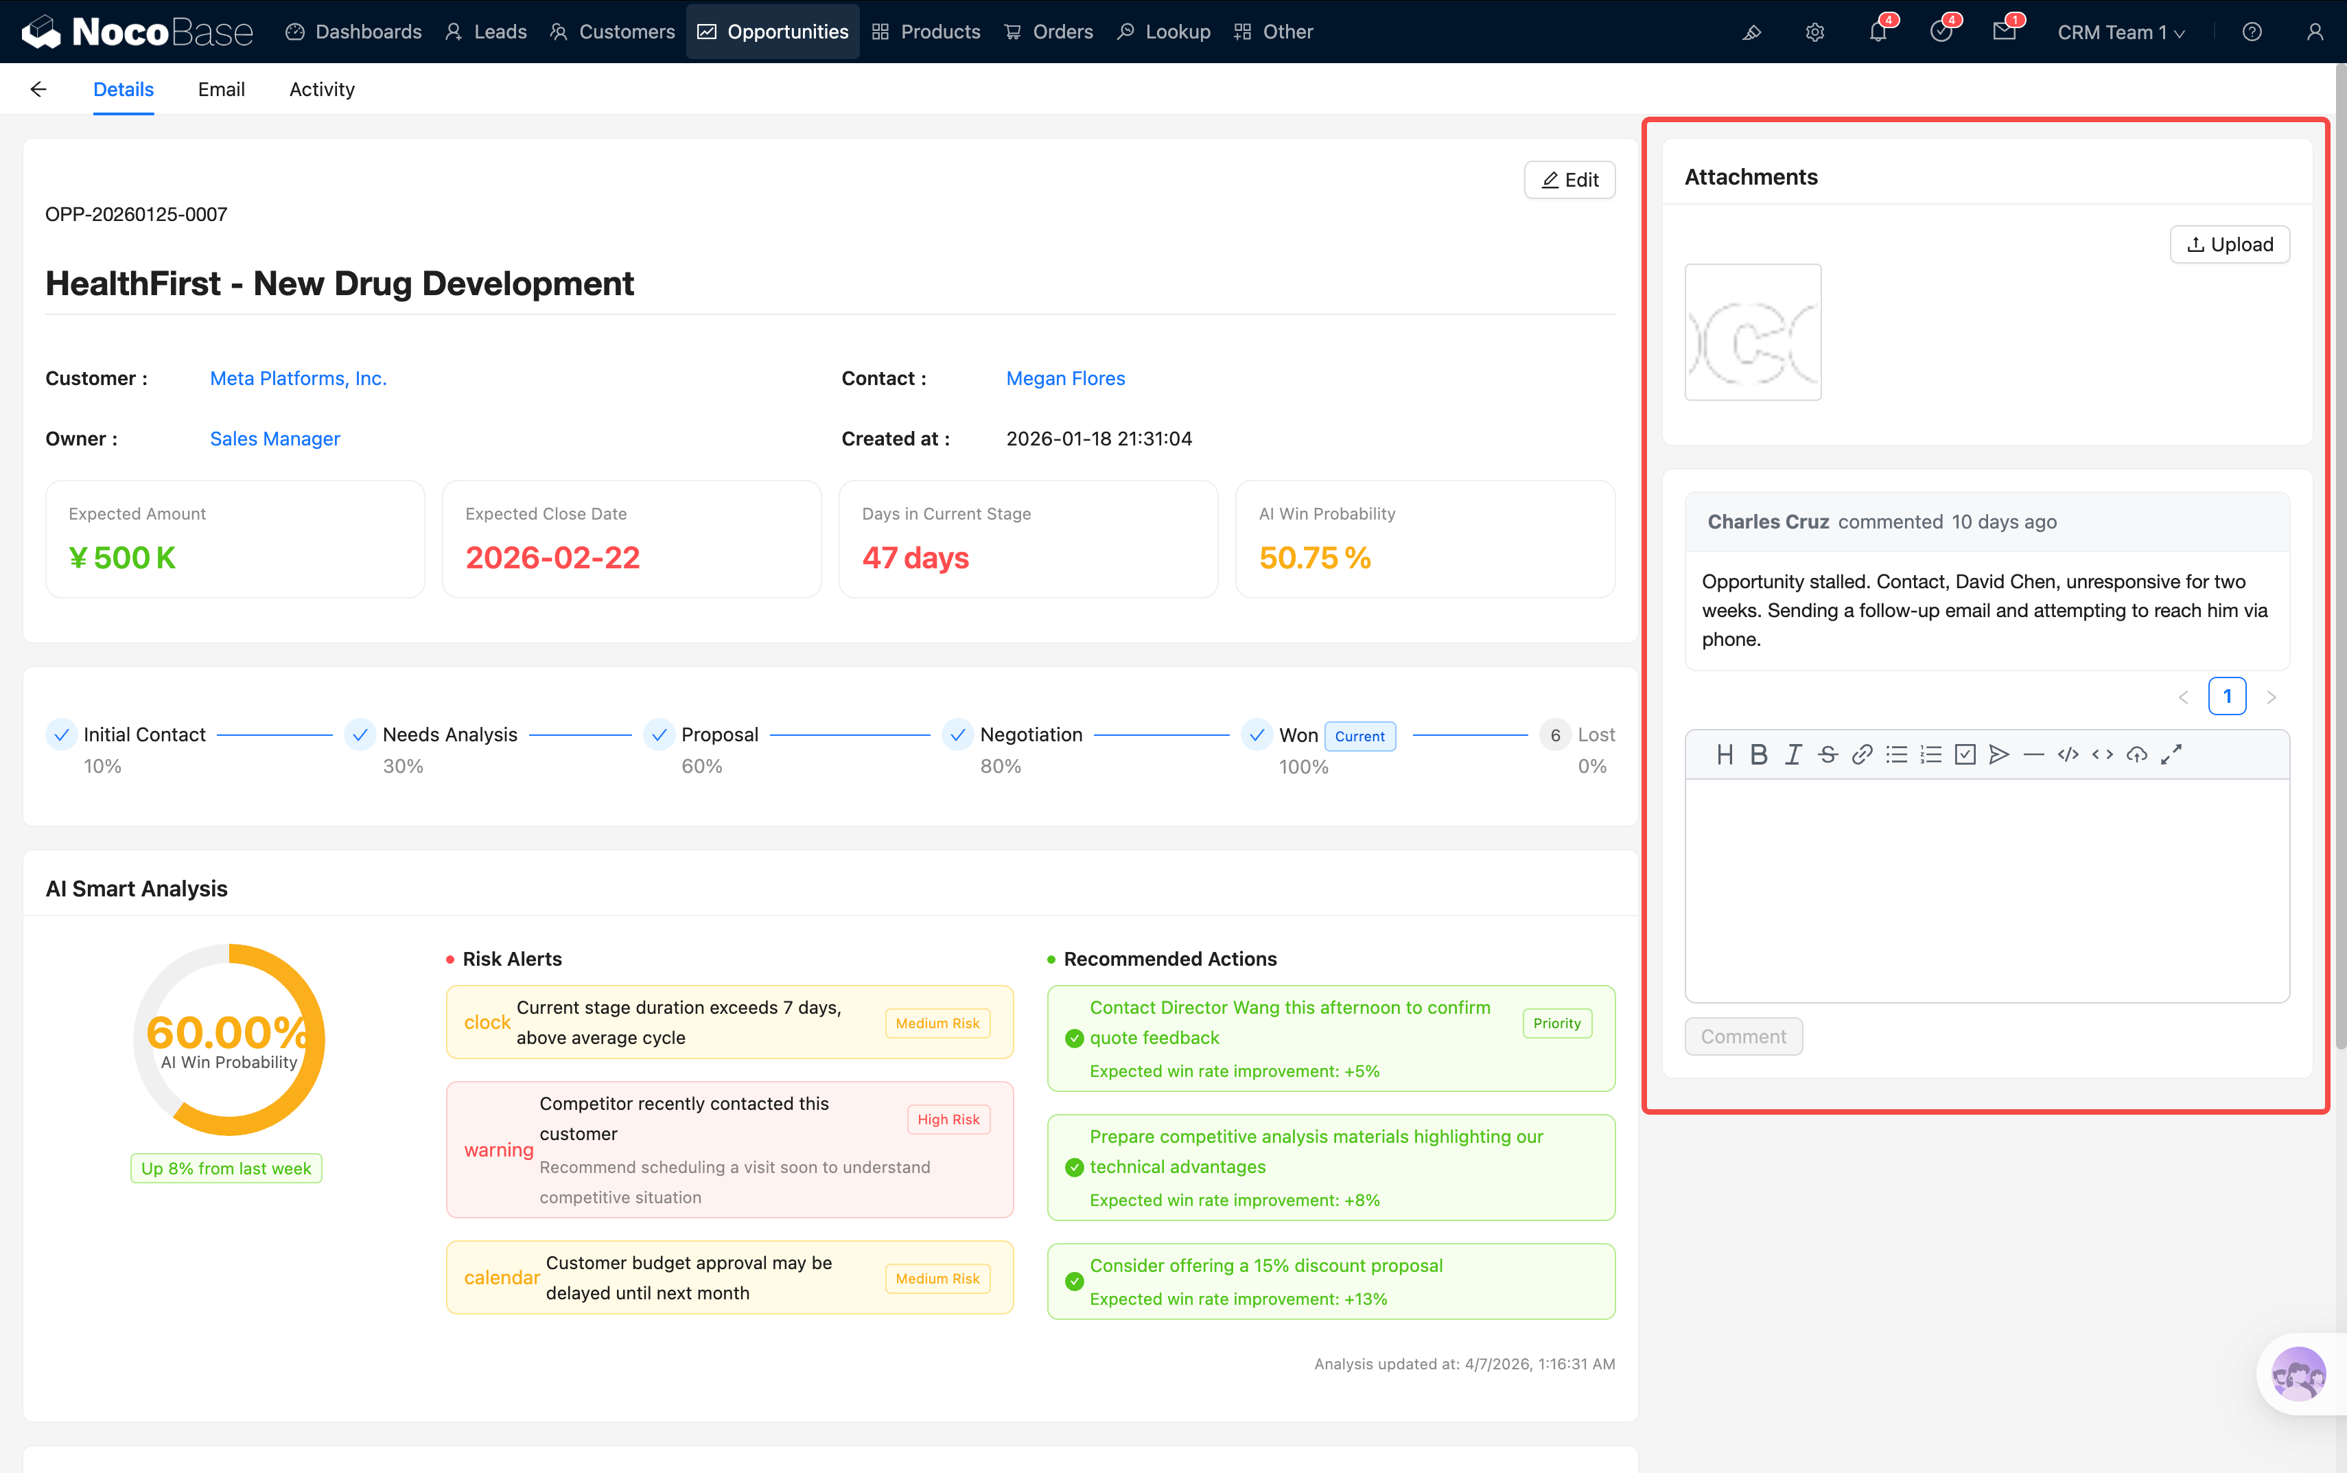Select the Negotiation stage check circle

[957, 734]
